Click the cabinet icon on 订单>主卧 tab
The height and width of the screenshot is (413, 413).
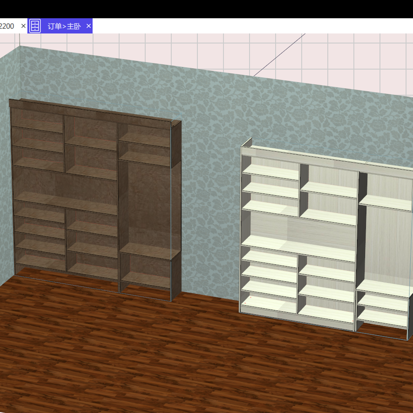point(35,26)
